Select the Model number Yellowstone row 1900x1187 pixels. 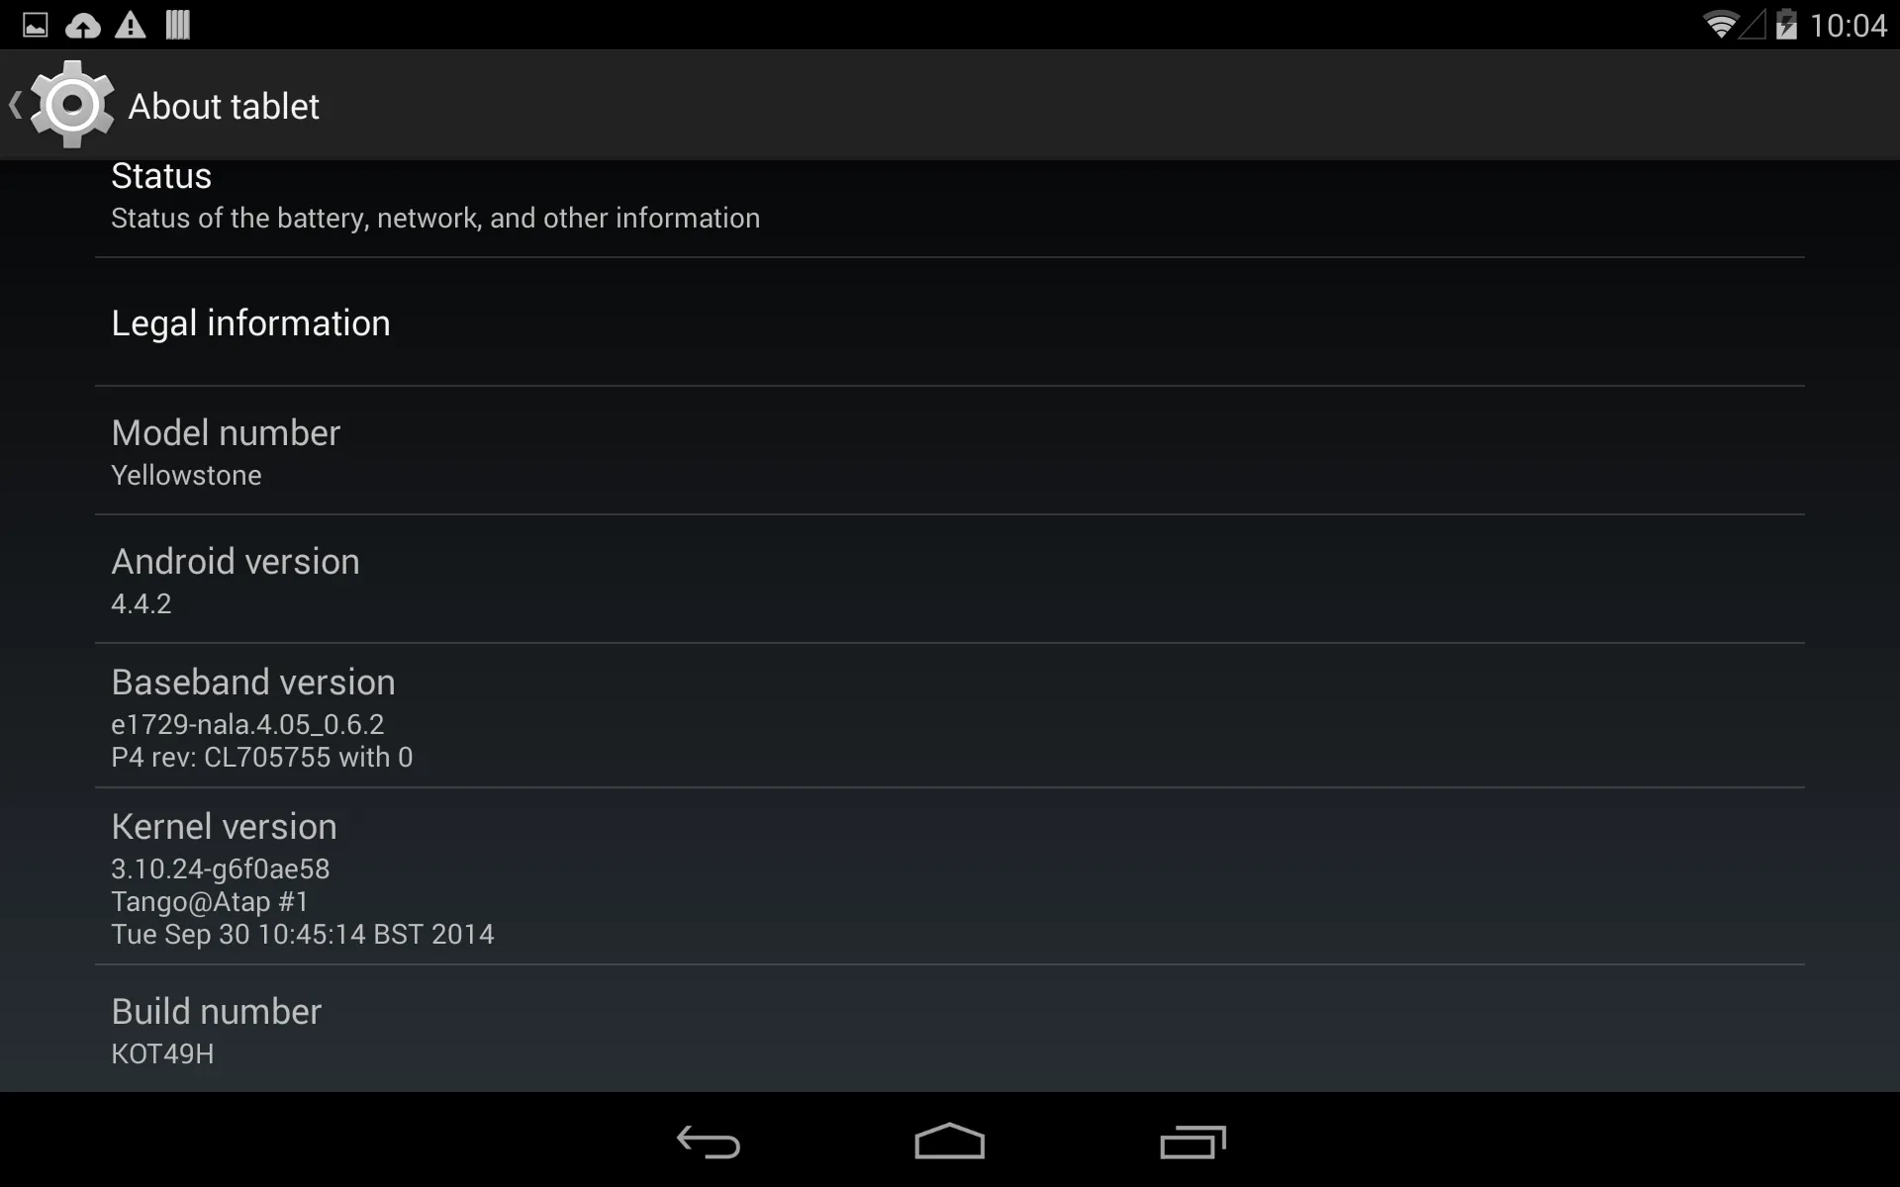click(x=950, y=451)
